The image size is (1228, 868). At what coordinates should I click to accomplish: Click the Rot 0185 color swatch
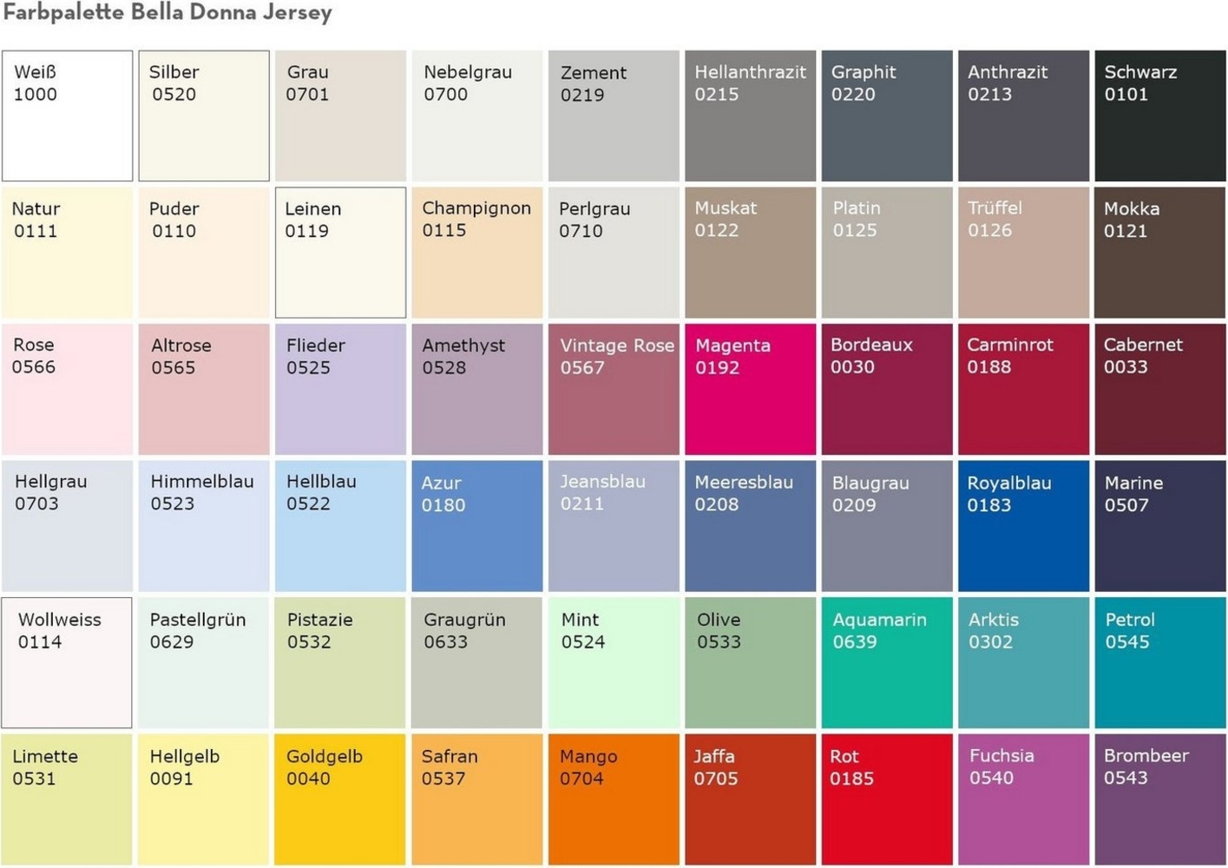pos(886,799)
